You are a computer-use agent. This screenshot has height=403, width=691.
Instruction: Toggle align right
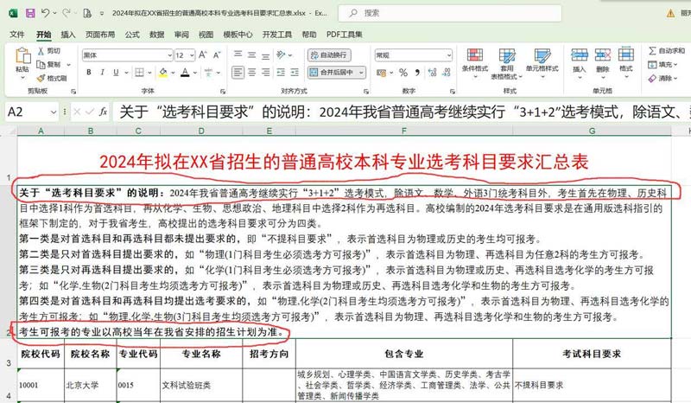tap(266, 72)
